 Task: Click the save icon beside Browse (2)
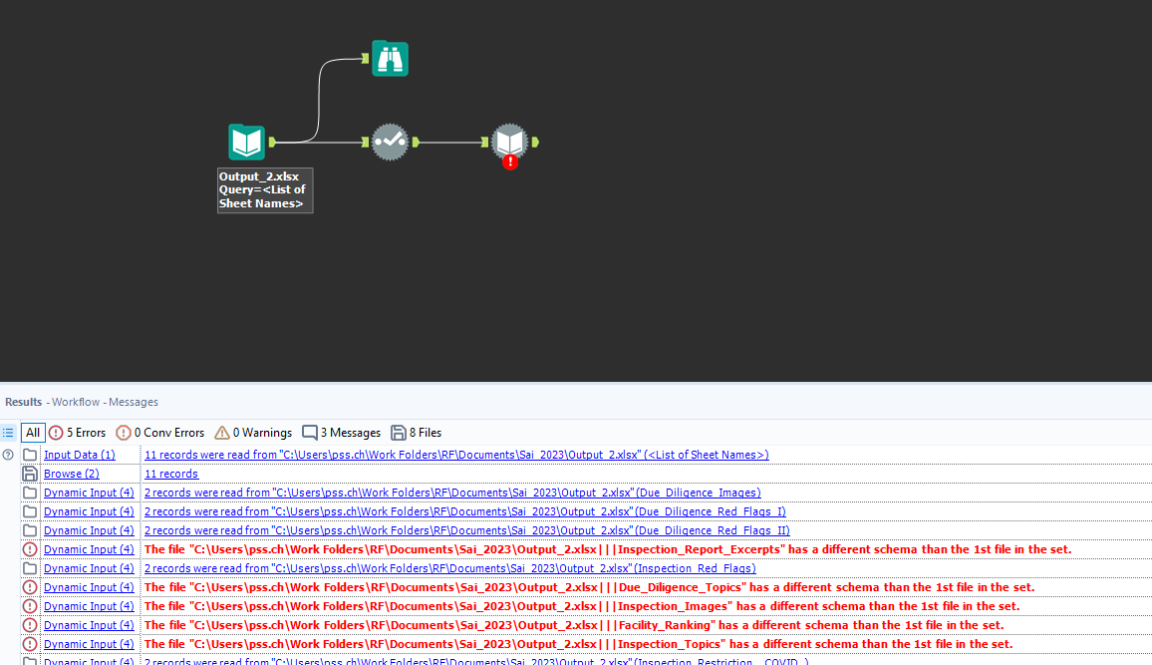[29, 473]
